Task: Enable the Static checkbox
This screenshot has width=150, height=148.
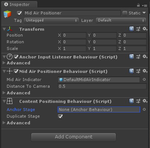Action: (x=125, y=13)
